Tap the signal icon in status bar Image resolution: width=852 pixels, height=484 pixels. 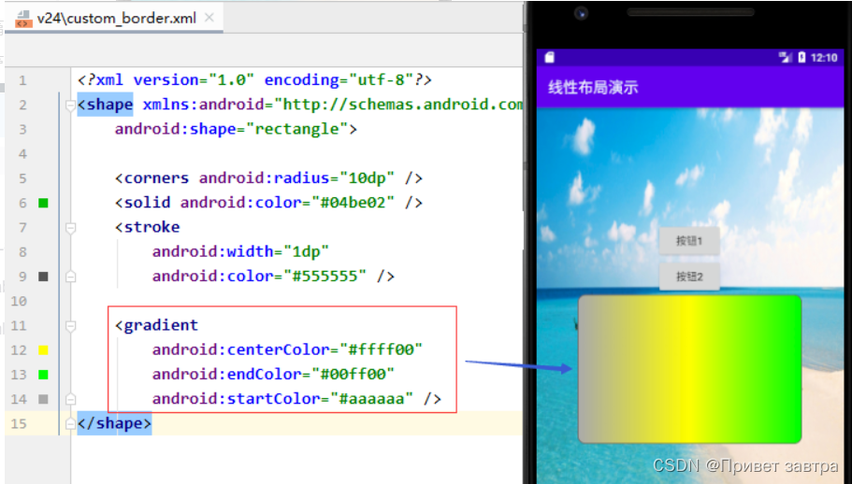[785, 58]
